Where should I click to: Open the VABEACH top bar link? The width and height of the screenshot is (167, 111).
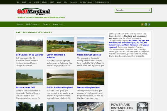tap(73, 2)
